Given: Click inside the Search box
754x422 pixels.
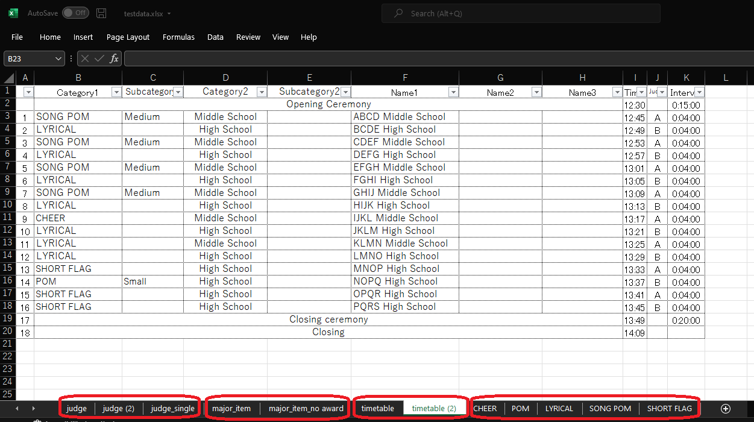Looking at the screenshot, I should click(x=521, y=13).
